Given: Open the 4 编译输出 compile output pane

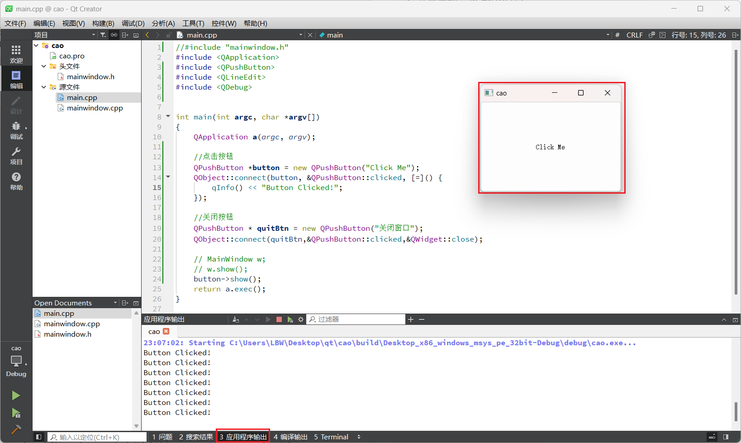Looking at the screenshot, I should tap(290, 437).
